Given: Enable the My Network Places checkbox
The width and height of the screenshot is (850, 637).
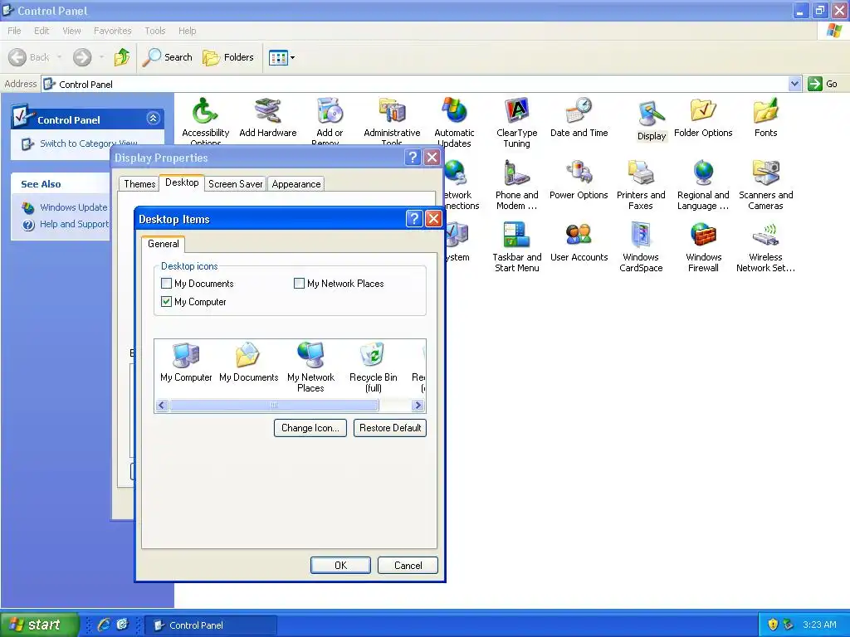Looking at the screenshot, I should 299,284.
